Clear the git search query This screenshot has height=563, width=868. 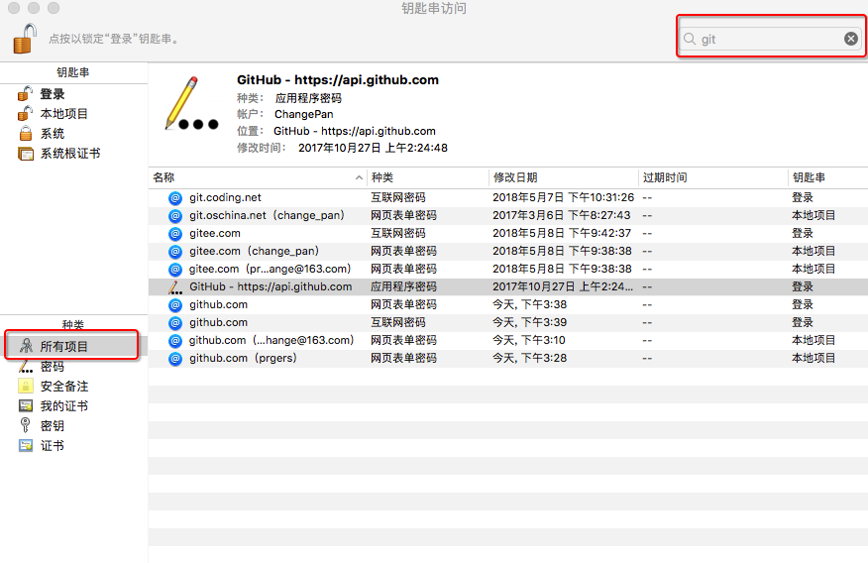coord(851,39)
